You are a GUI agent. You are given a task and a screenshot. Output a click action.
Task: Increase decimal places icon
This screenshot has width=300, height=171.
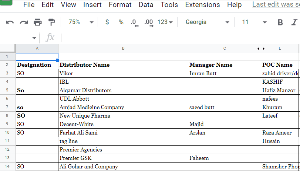(x=149, y=23)
